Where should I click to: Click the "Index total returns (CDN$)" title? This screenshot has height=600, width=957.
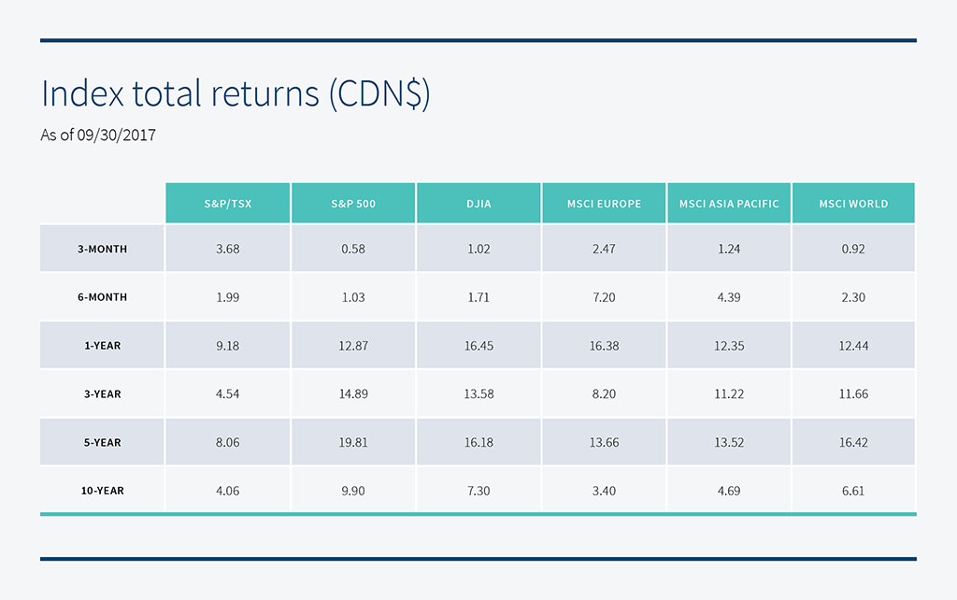point(235,95)
